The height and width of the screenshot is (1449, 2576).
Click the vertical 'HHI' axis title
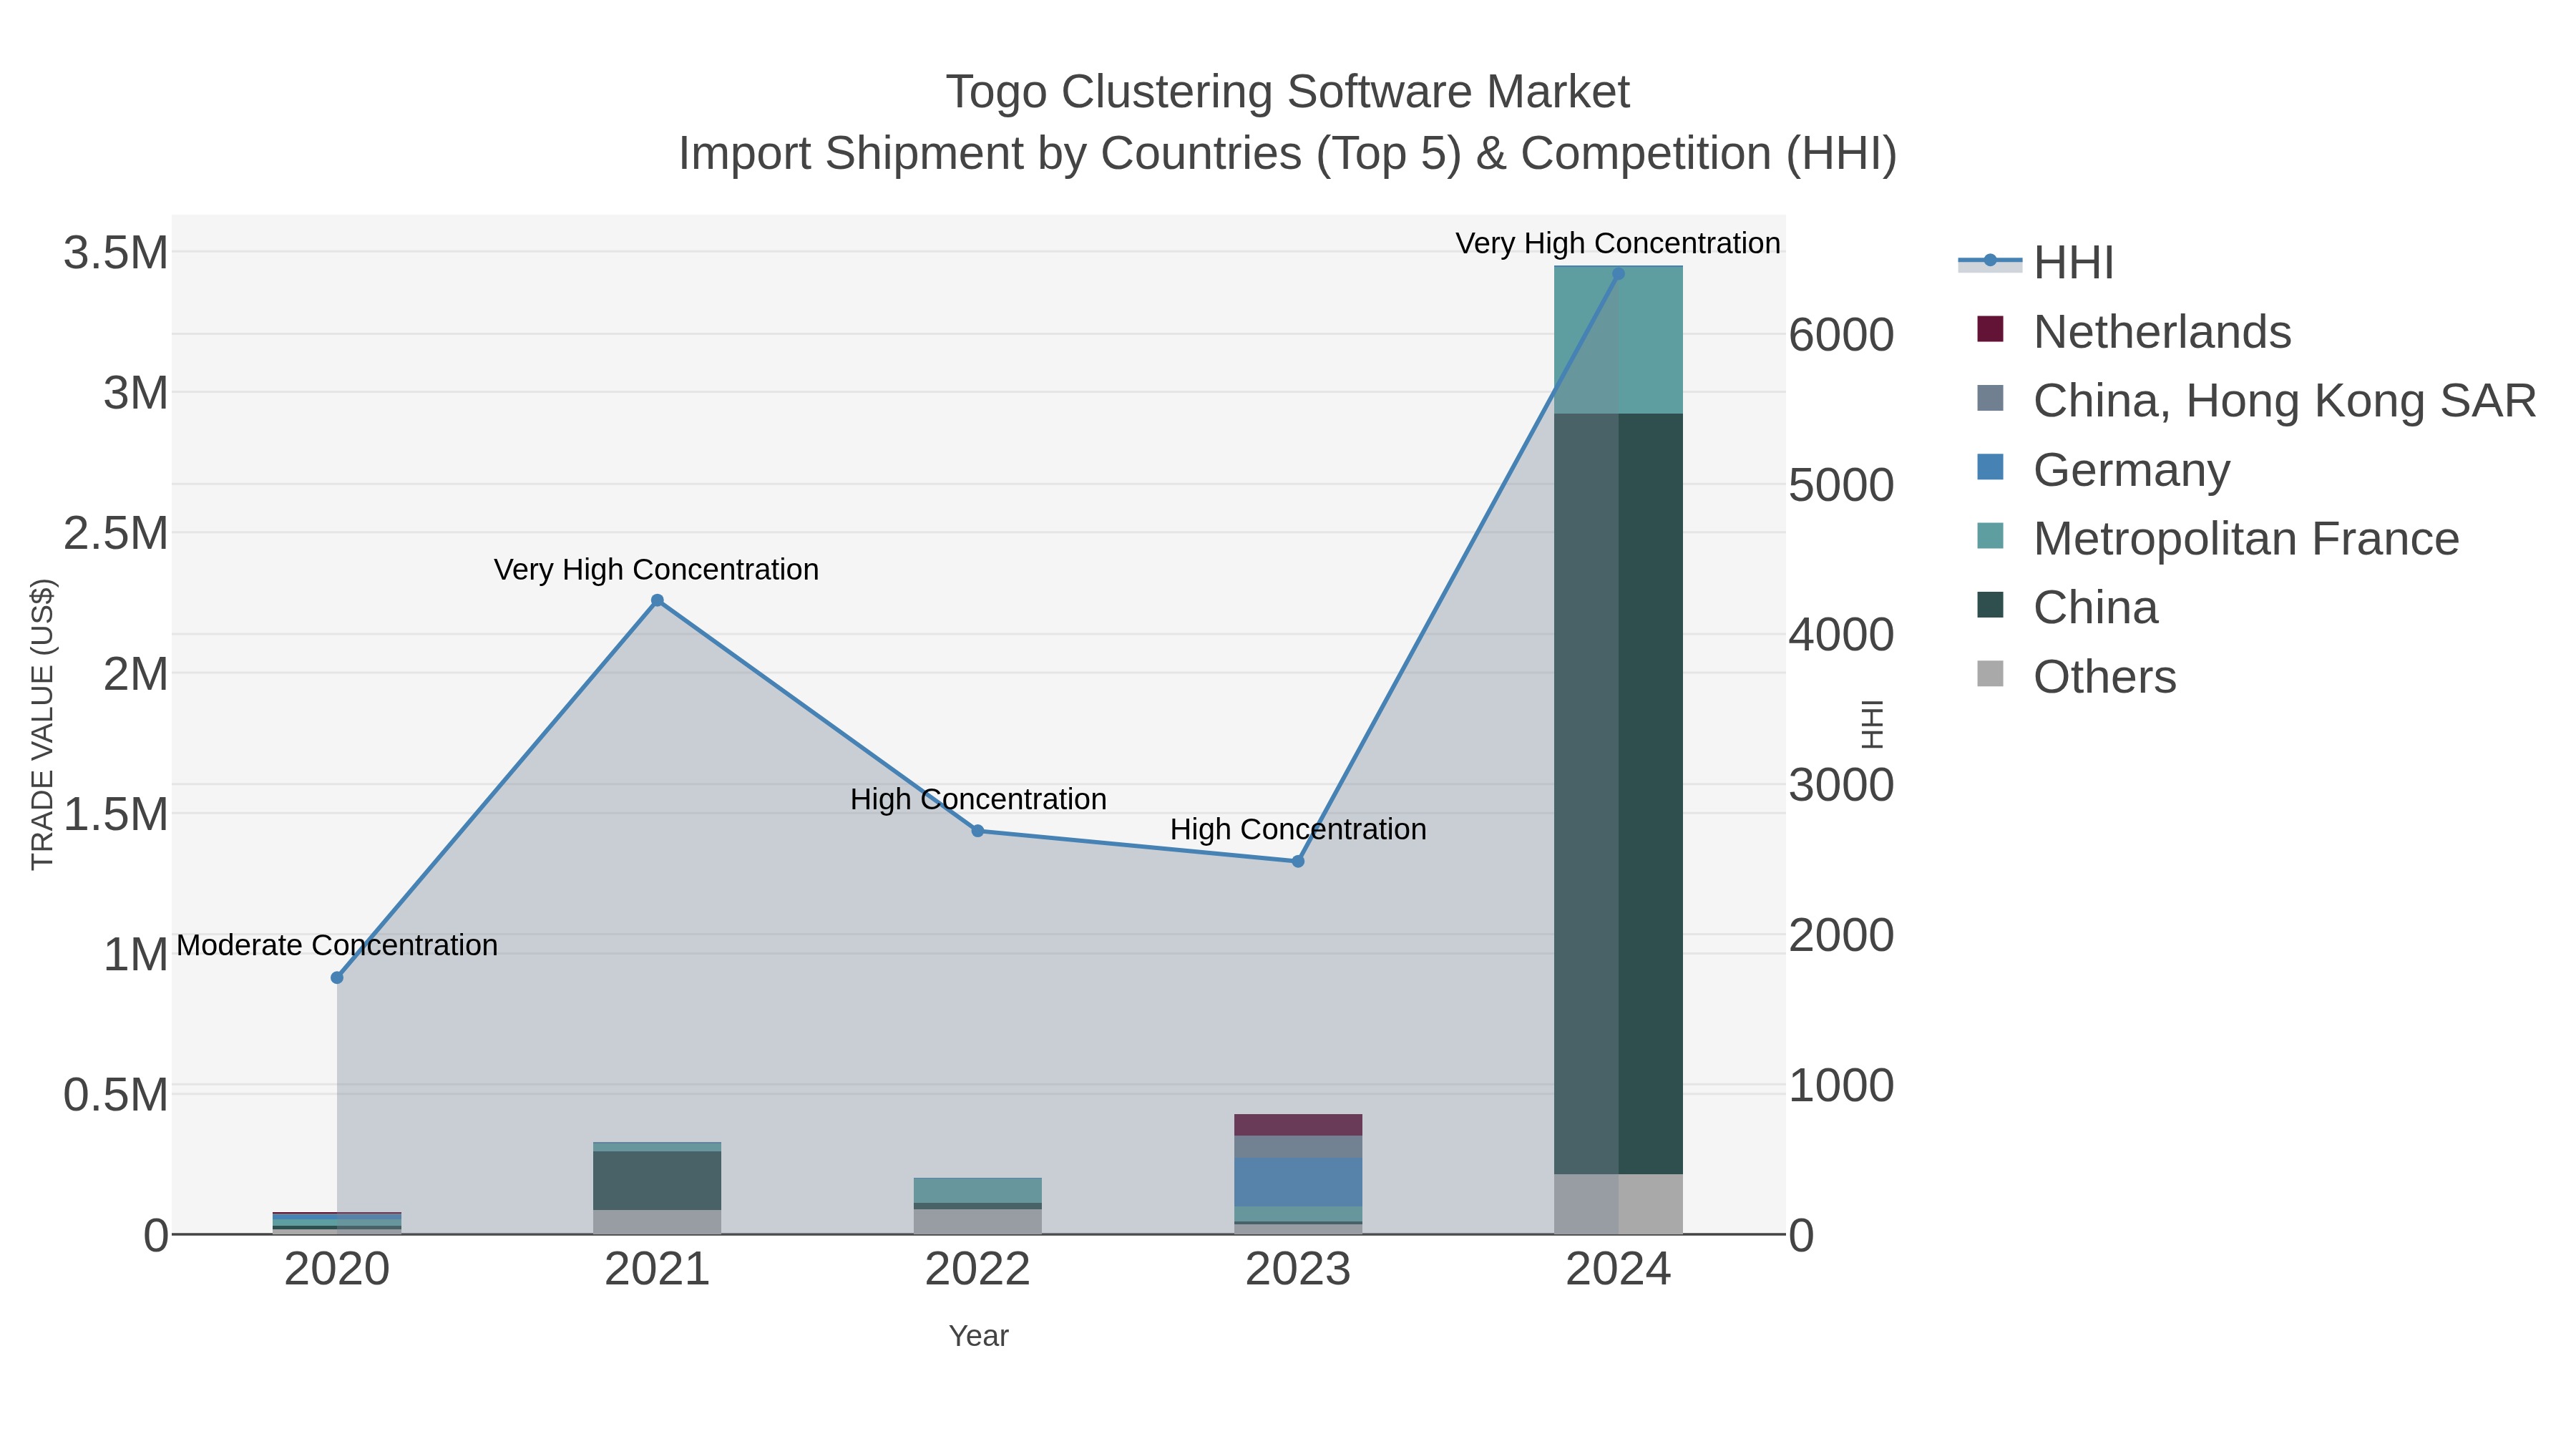pyautogui.click(x=1872, y=724)
